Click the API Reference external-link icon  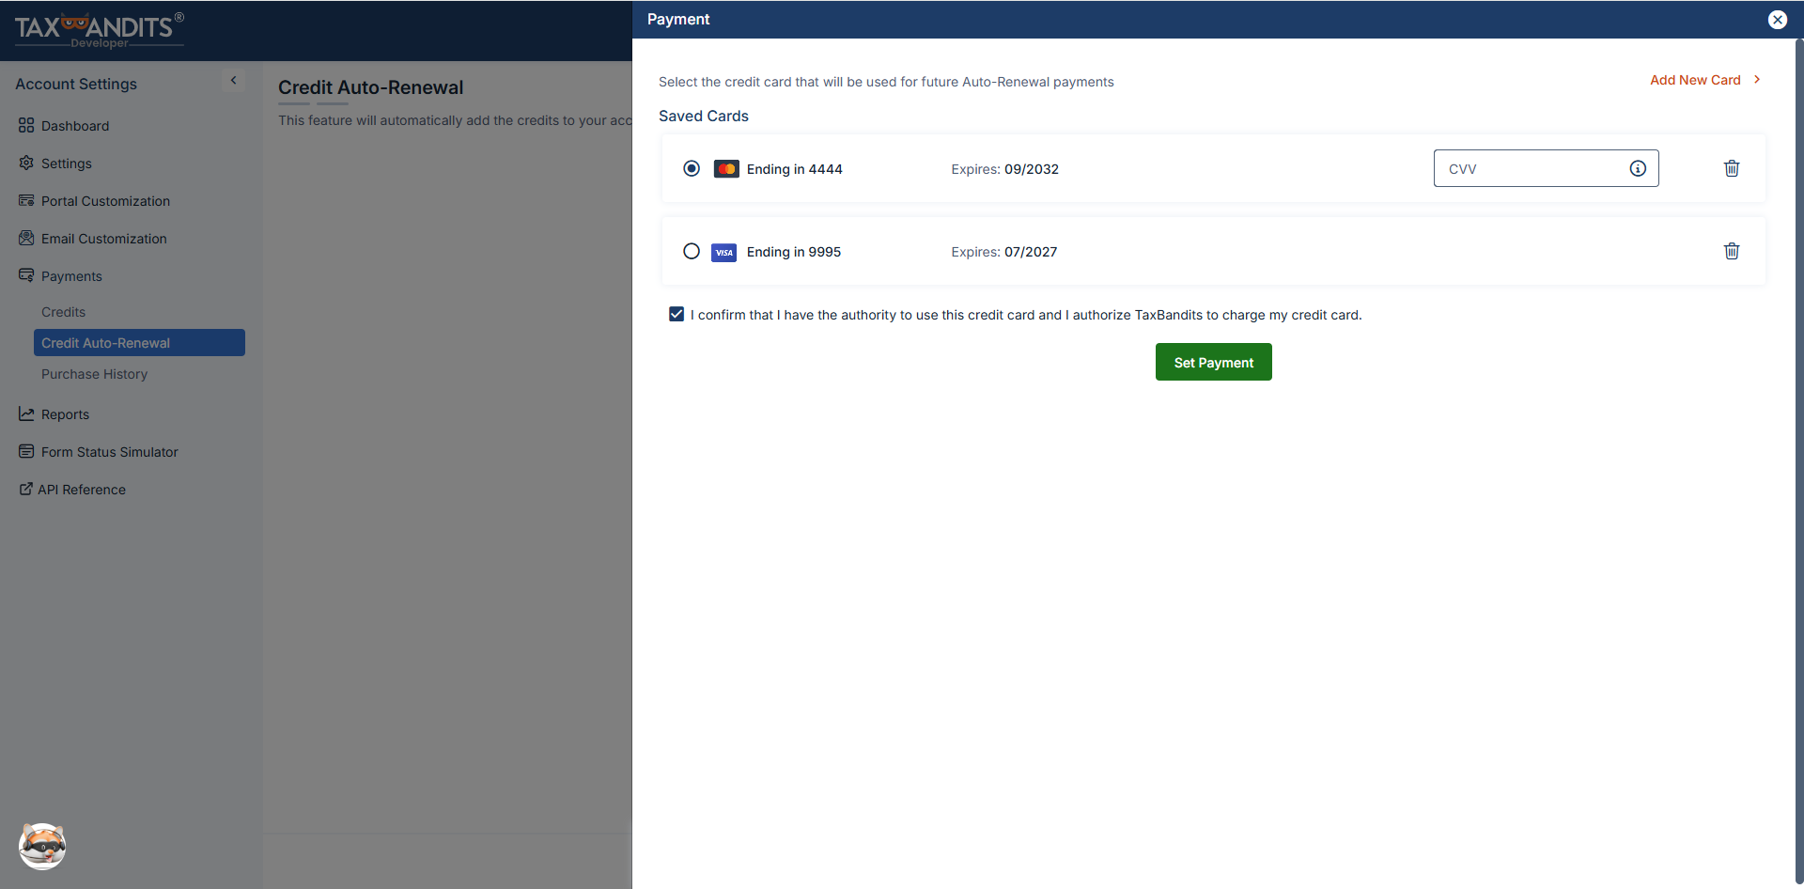pyautogui.click(x=26, y=489)
